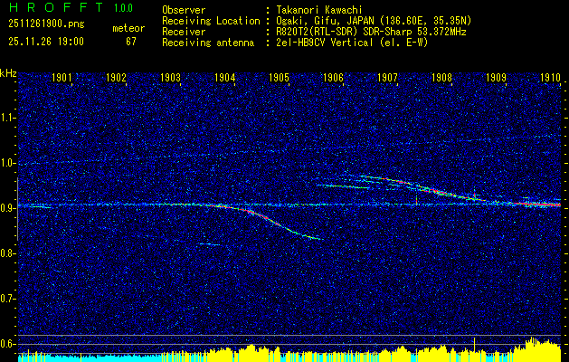This screenshot has height=362, width=569.
Task: Select the HROFFT title text
Action: (56, 7)
